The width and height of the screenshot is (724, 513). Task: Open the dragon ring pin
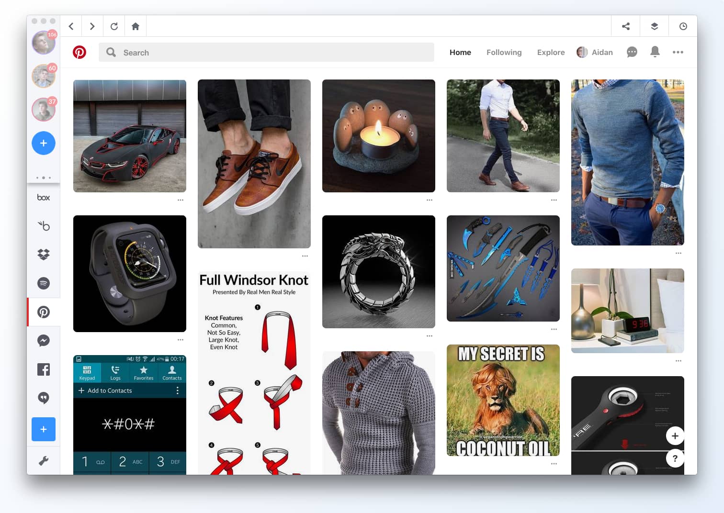[x=379, y=272]
